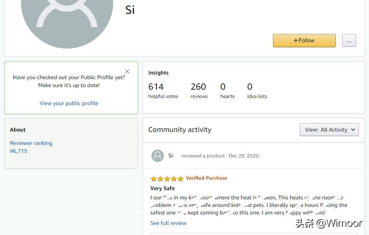Click the Very Safe review title
The height and width of the screenshot is (235, 369).
[162, 188]
